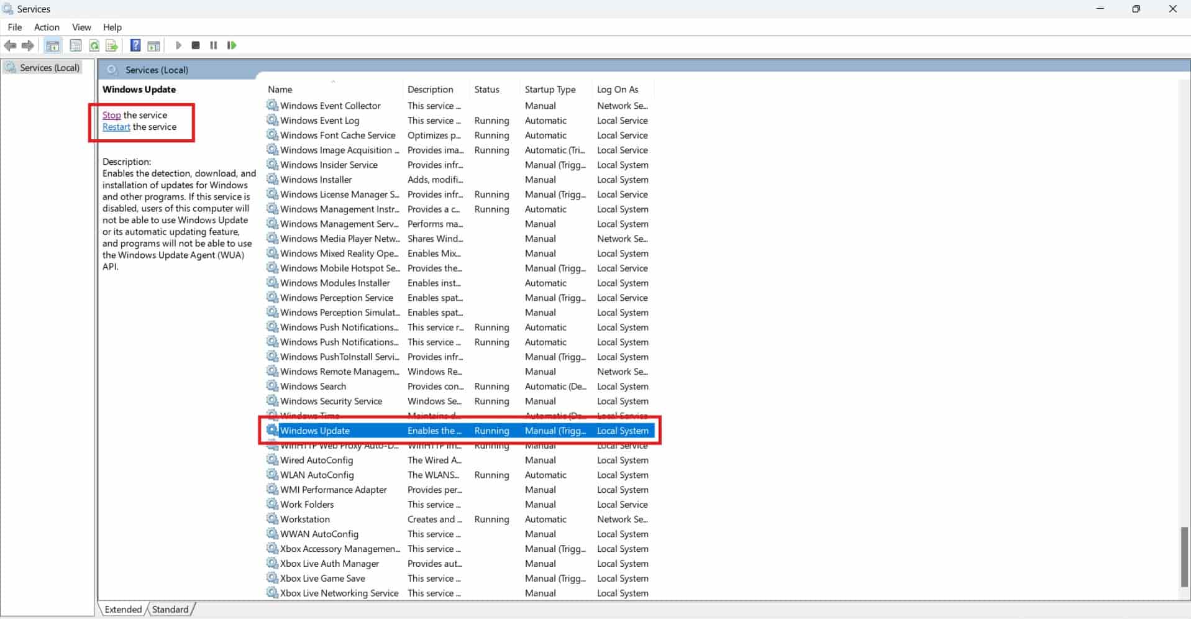This screenshot has height=619, width=1191.
Task: Select the Windows Remote Management service
Action: click(460, 371)
